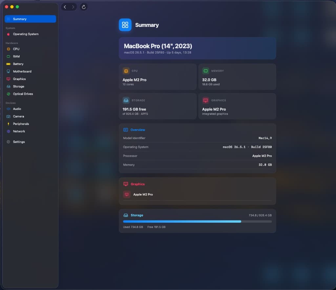Open the CPU sidebar section
This screenshot has width=336, height=290.
pos(30,49)
